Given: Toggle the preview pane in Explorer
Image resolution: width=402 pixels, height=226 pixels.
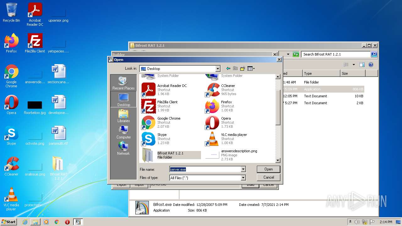Looking at the screenshot, I should [x=362, y=65].
